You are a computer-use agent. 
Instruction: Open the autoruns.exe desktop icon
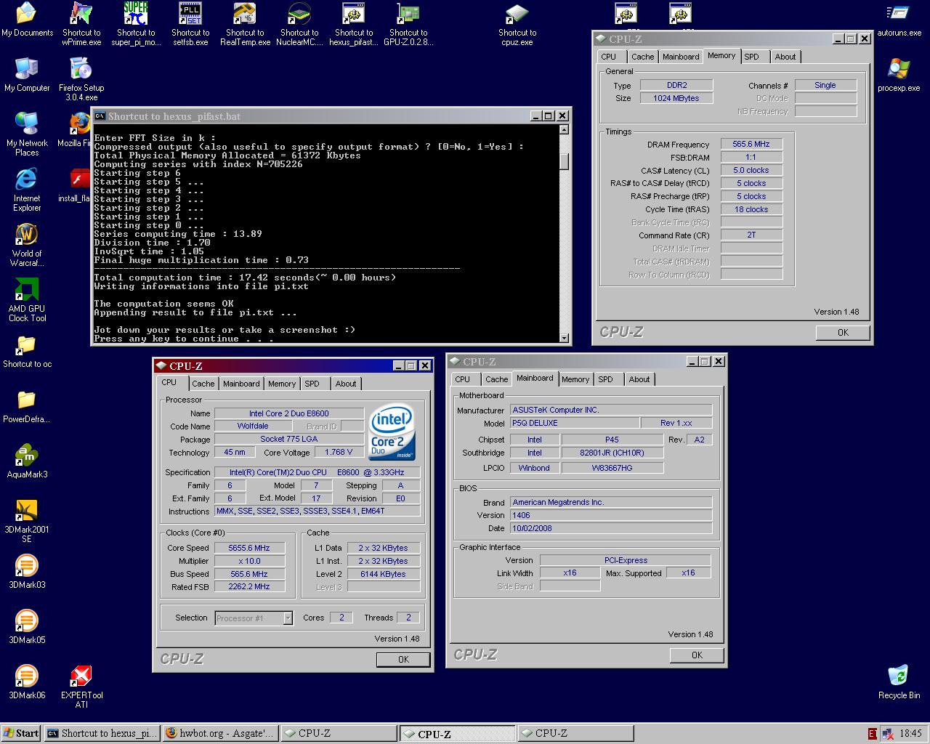899,20
